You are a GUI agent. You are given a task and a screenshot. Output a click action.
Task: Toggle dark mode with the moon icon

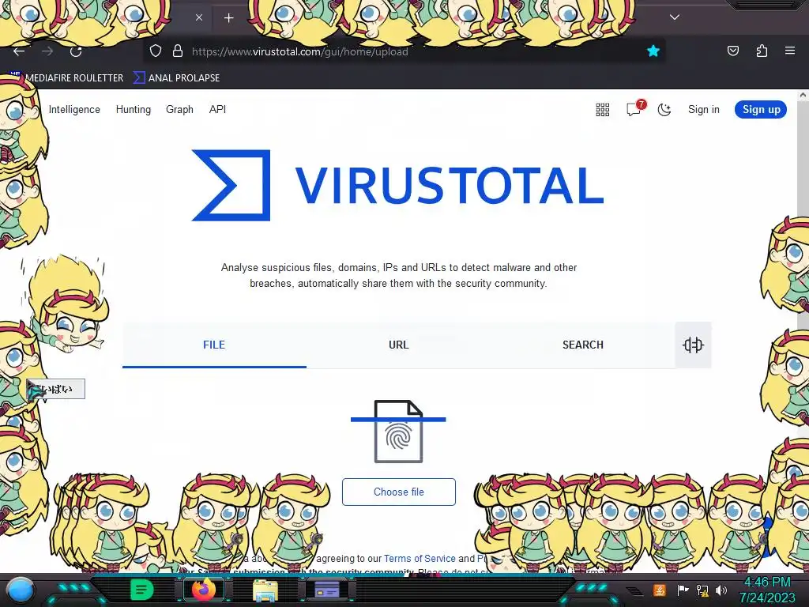(x=664, y=109)
